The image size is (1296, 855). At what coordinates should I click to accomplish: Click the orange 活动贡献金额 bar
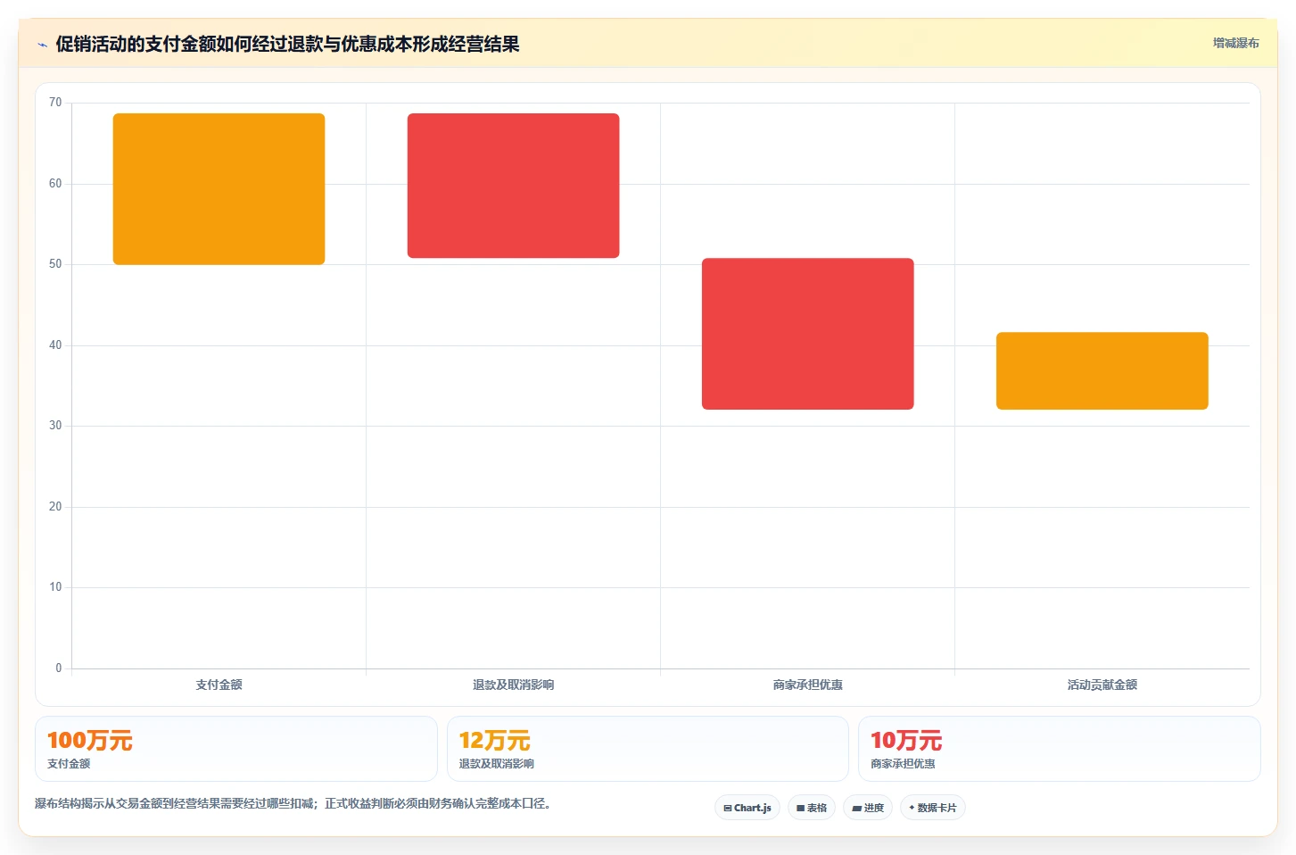(1102, 371)
